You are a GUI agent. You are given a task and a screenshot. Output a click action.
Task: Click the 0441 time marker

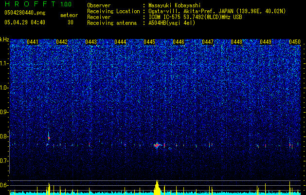(33, 42)
